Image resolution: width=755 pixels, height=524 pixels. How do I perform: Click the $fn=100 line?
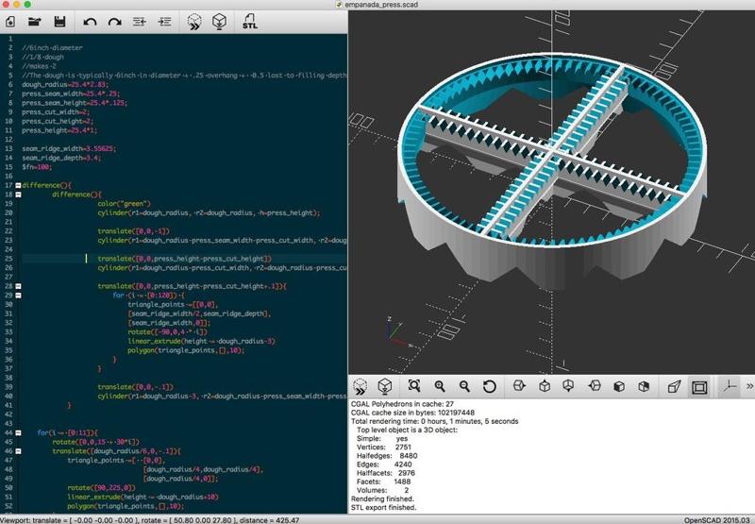tap(37, 166)
